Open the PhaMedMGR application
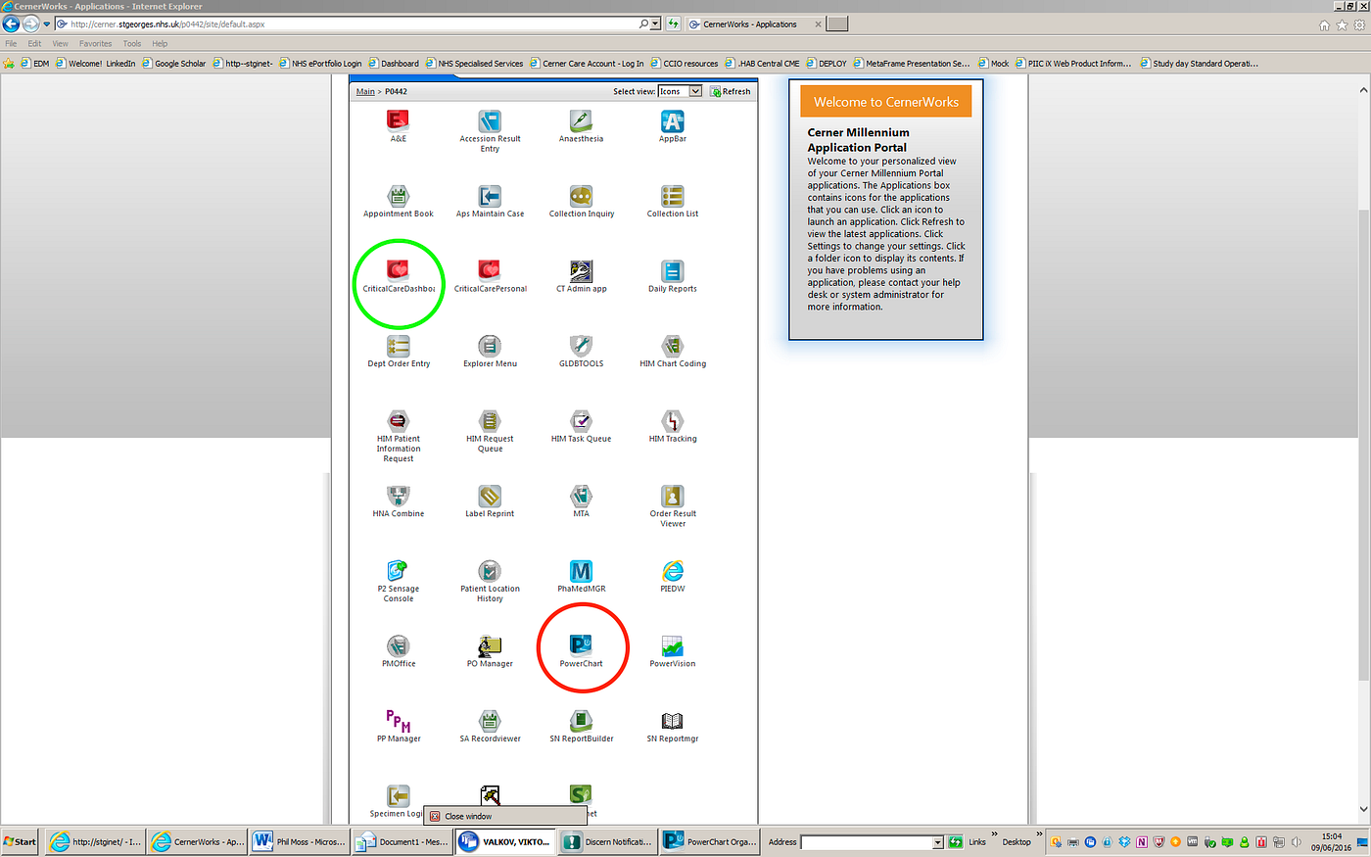 (x=581, y=571)
